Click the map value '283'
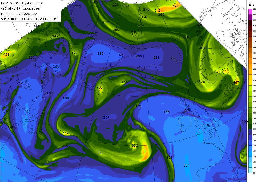Image resolution: width=258 pixels, height=182 pixels. 155,76
